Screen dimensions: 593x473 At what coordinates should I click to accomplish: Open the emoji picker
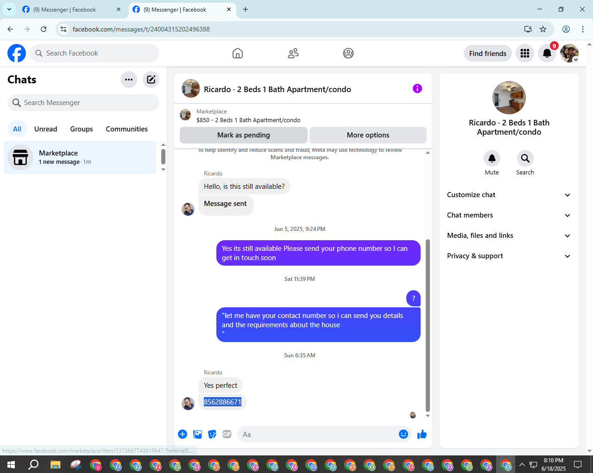tap(404, 434)
